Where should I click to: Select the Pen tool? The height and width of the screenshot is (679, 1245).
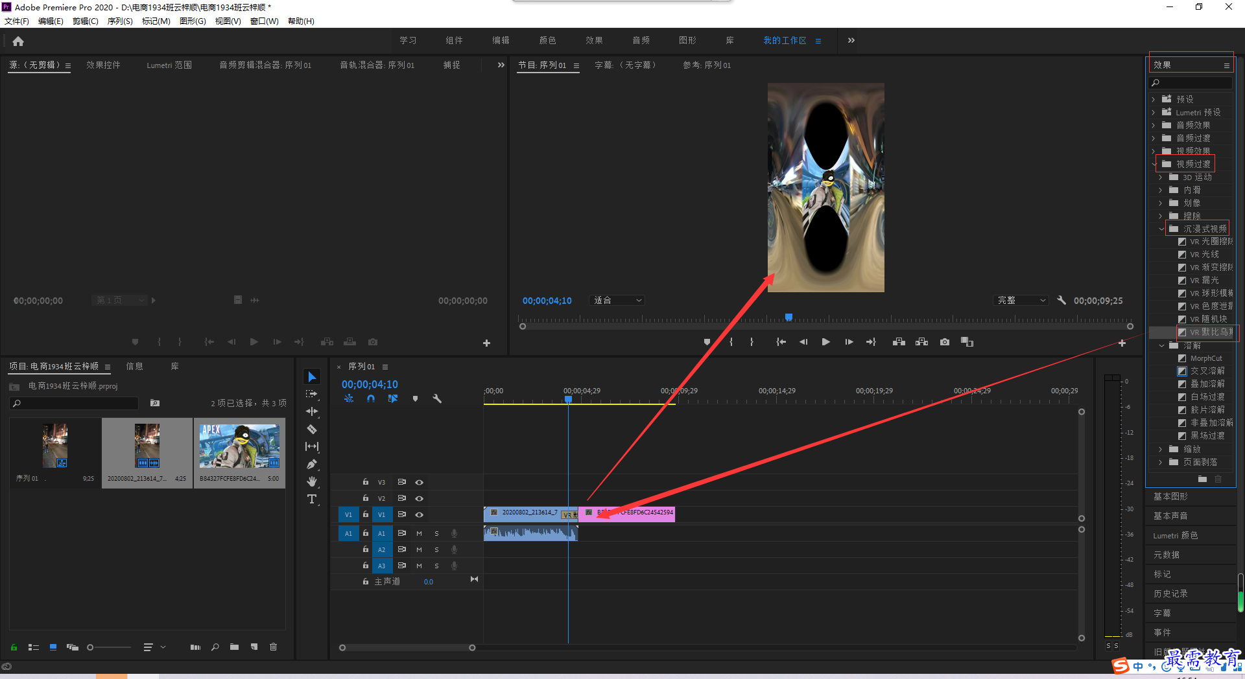point(312,464)
